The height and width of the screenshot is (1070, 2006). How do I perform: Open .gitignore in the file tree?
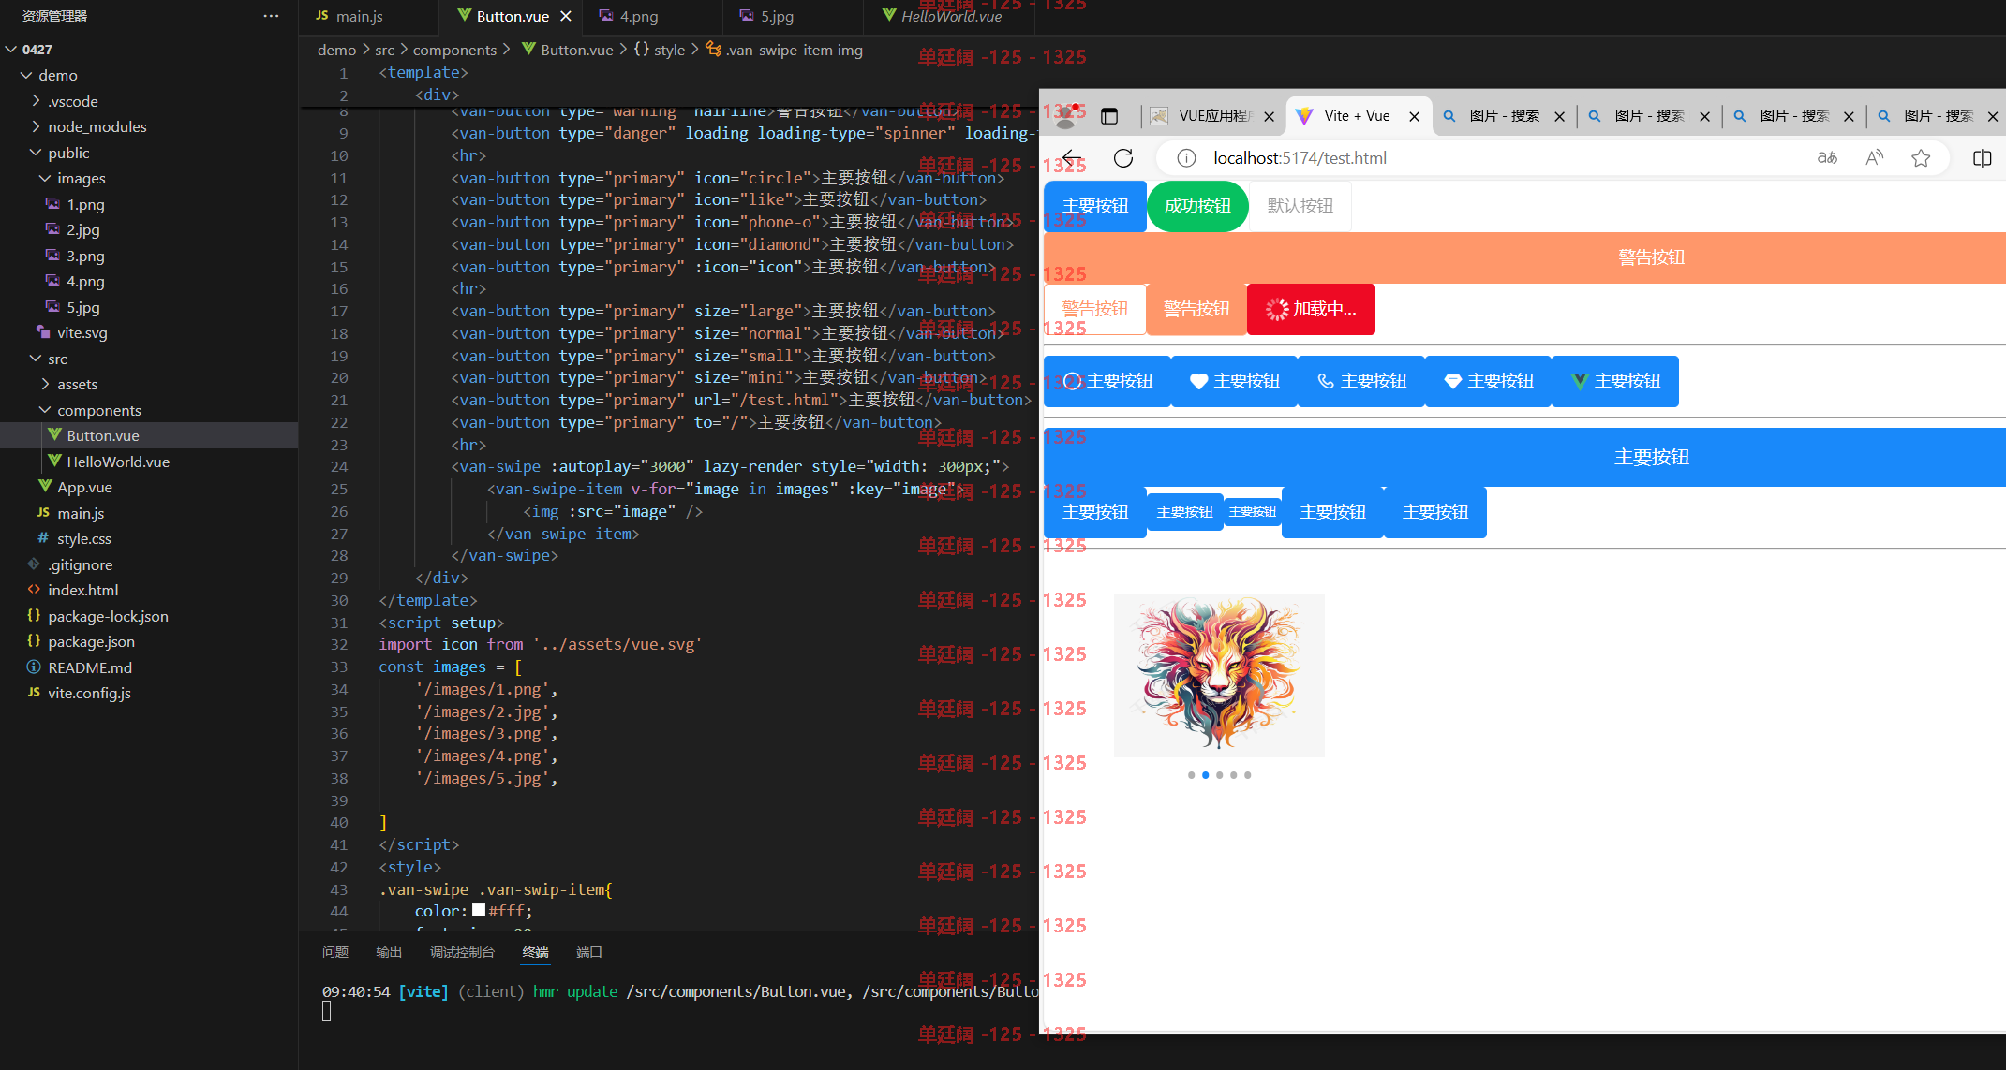click(x=80, y=564)
